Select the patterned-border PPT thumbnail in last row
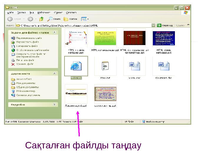This screenshot has height=159, width=212. 105,94
